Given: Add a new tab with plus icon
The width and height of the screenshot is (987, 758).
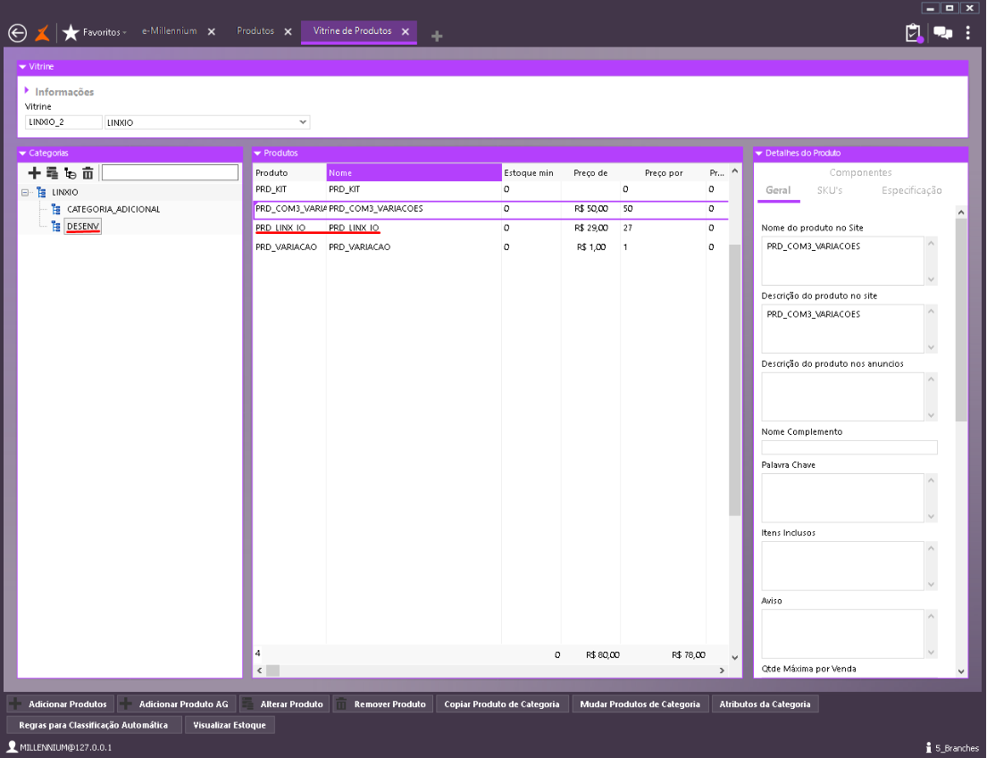Looking at the screenshot, I should [436, 37].
